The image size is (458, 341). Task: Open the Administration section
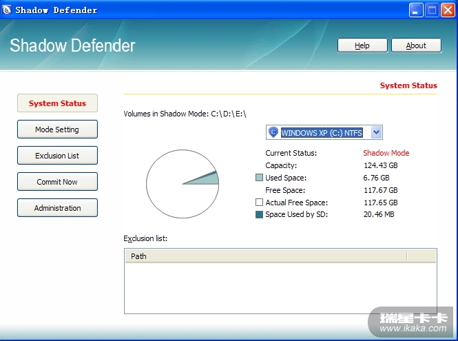coord(57,208)
